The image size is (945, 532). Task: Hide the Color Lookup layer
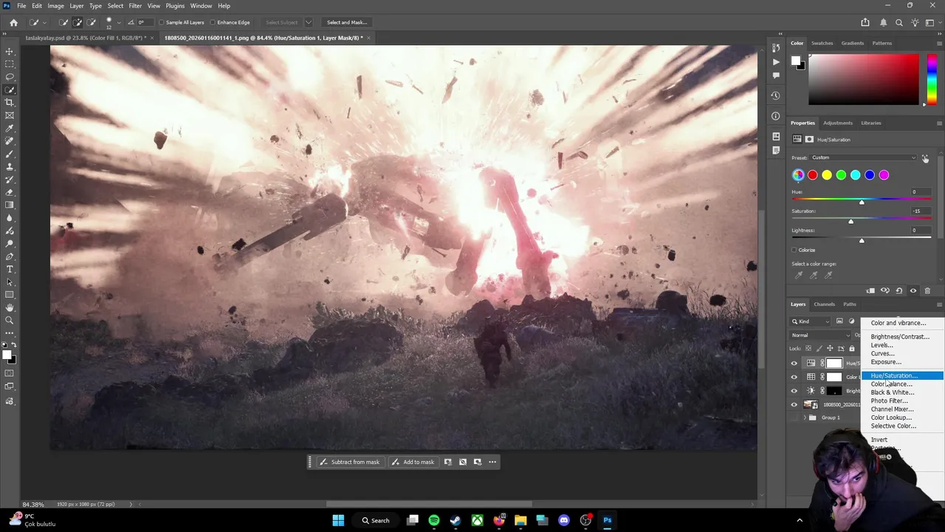point(794,377)
